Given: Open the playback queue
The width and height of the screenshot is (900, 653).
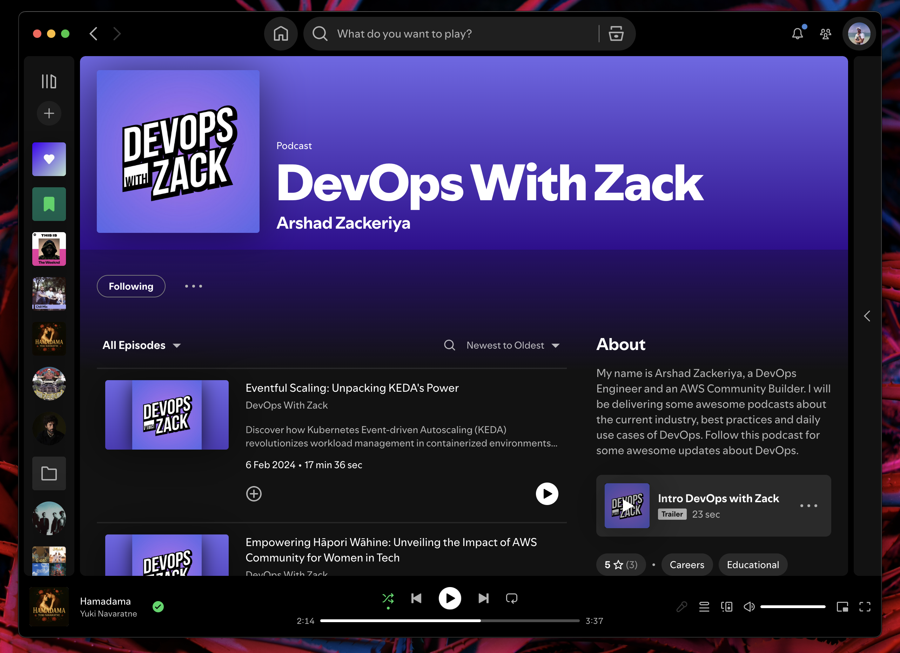Looking at the screenshot, I should 704,606.
